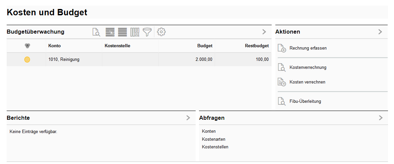Open the Kostenverrechnung action

point(308,68)
